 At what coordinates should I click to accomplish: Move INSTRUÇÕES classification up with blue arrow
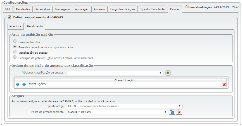(x=18, y=84)
